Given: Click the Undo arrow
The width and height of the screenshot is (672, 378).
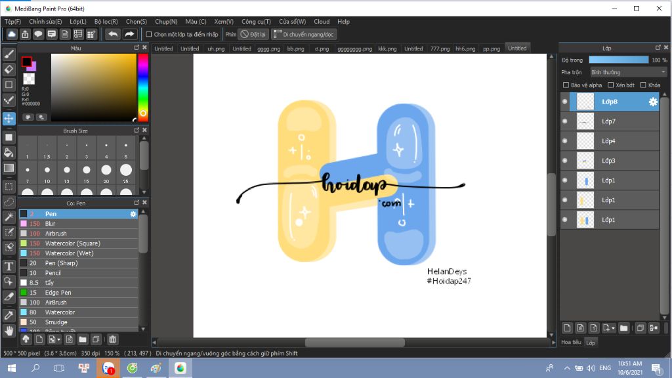Looking at the screenshot, I should [113, 34].
